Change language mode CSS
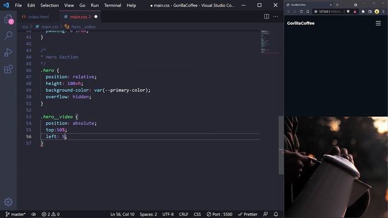388x218 pixels. (x=197, y=214)
